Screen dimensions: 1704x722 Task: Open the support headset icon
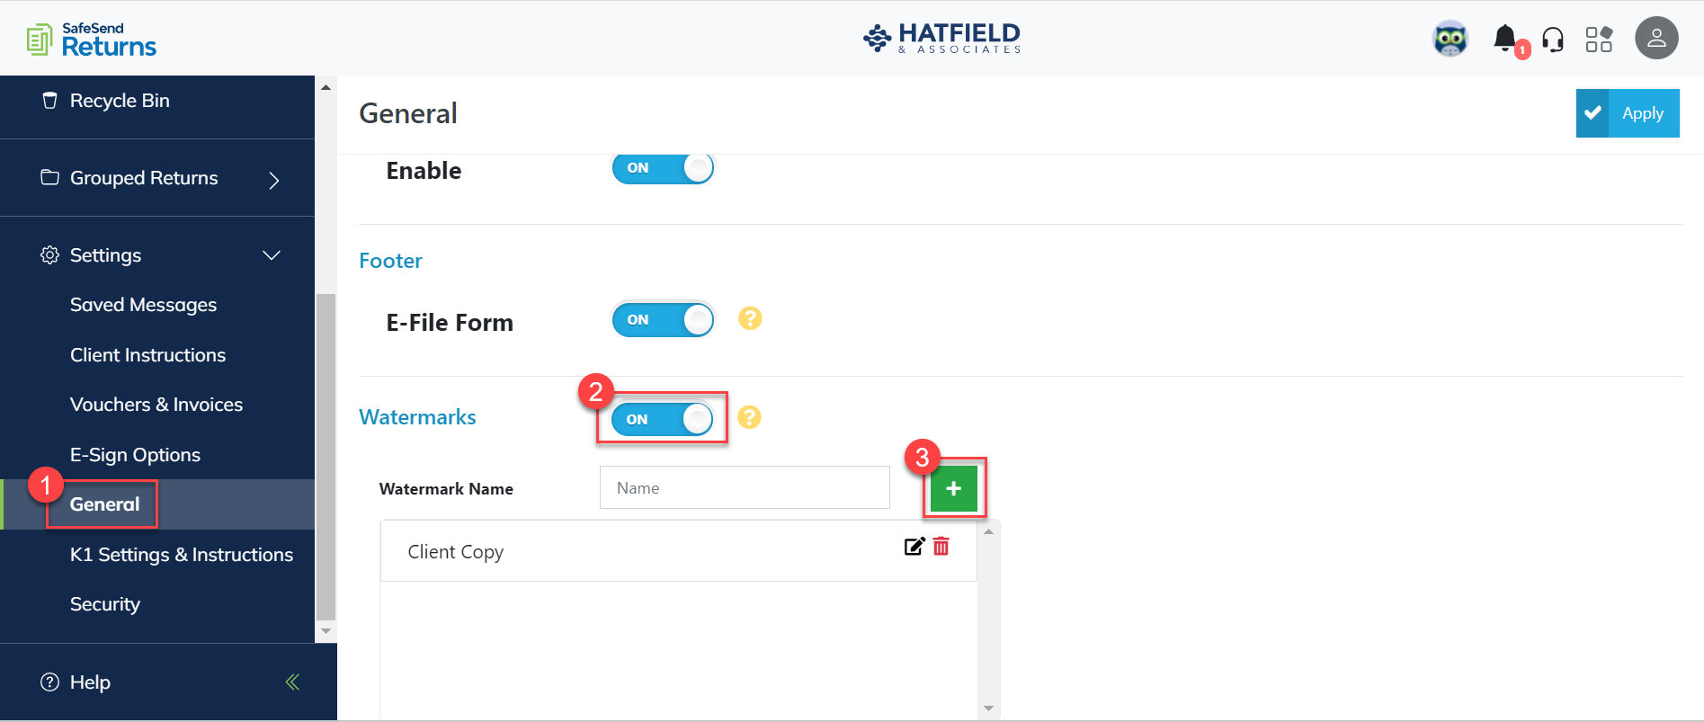[1553, 38]
